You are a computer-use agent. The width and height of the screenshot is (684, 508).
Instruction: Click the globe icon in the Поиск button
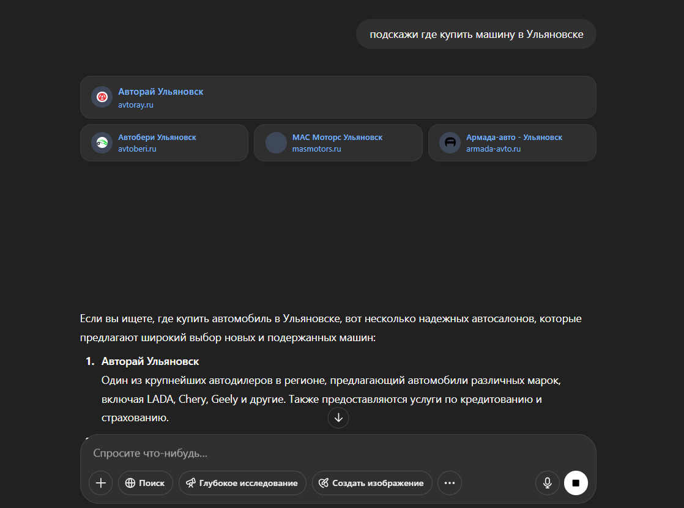[x=130, y=483]
